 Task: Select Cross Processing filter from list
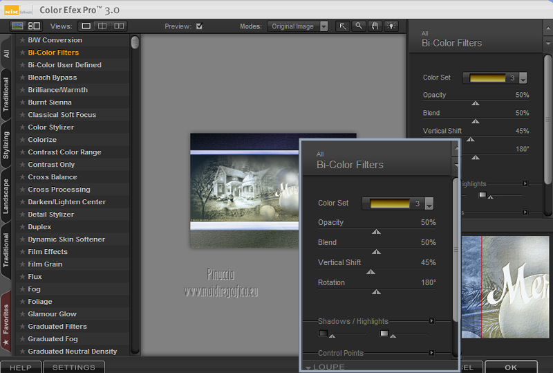click(x=59, y=190)
